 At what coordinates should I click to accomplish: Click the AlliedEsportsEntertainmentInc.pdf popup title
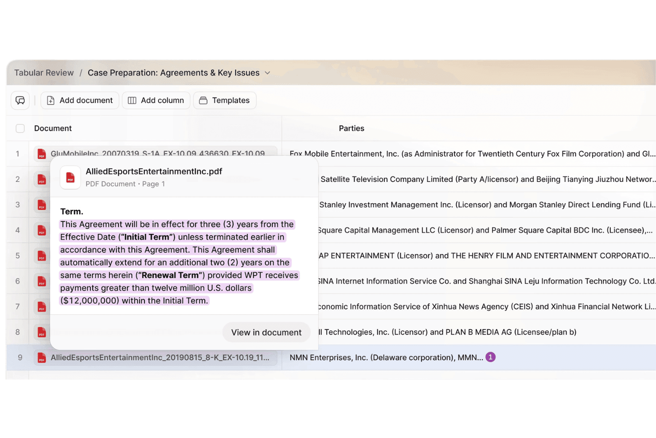tap(154, 171)
